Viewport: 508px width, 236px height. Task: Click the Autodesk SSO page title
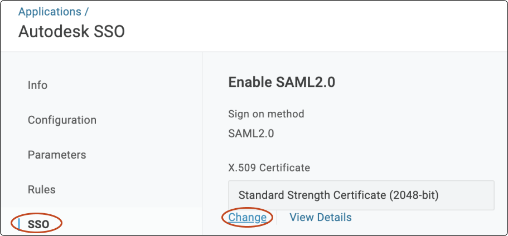coord(71,32)
